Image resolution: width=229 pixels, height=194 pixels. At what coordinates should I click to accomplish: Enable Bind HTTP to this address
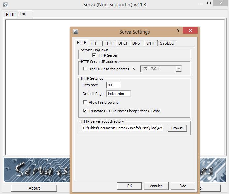point(85,69)
